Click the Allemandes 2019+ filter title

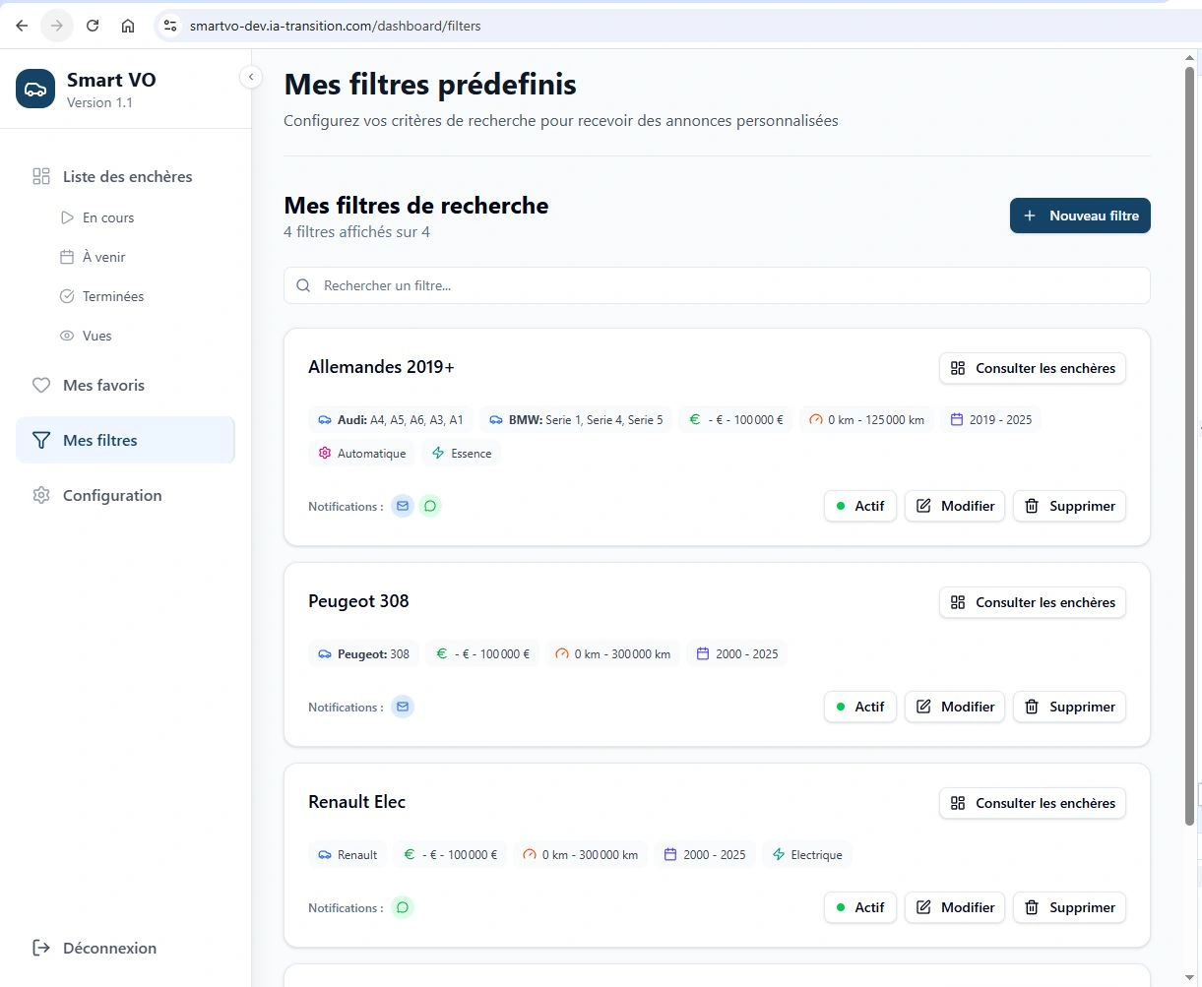381,367
